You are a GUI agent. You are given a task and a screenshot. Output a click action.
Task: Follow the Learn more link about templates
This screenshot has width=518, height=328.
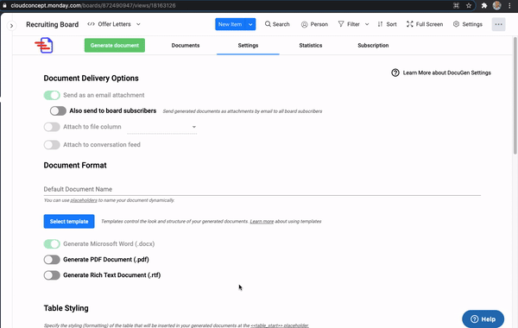(262, 221)
